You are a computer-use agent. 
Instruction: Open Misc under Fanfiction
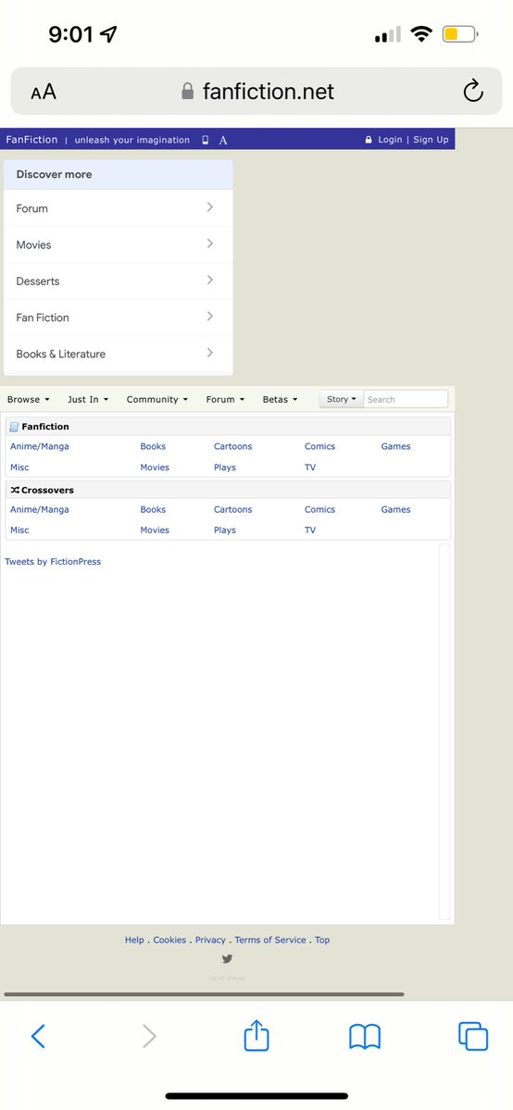pos(19,468)
